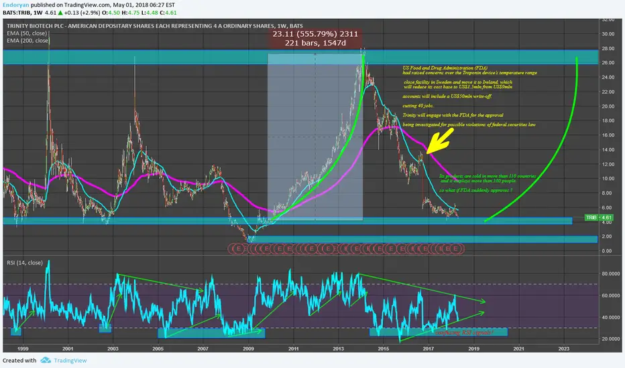The image size is (625, 368).
Task: Click the 40.0000 RSI axis label
Action: coord(611,317)
